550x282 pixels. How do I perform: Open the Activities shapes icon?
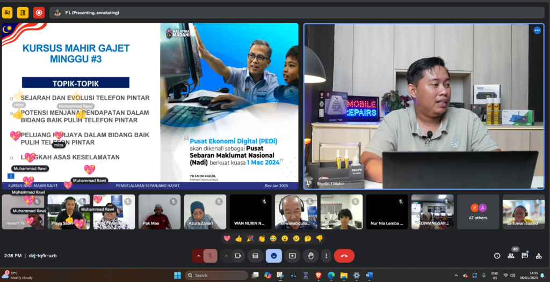539,256
